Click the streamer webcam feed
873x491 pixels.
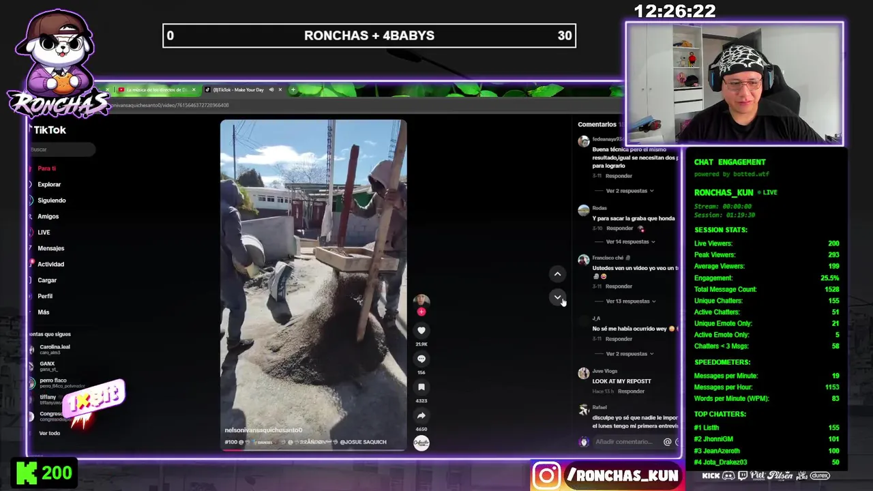pyautogui.click(x=735, y=84)
